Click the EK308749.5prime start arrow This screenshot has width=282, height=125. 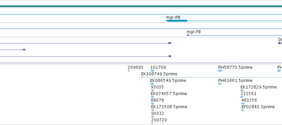[142, 77]
